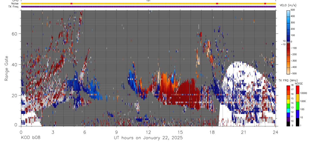Screen dimensions: 310x143
Task: Click the "300" positive velocity label
Action: (x=293, y=22)
